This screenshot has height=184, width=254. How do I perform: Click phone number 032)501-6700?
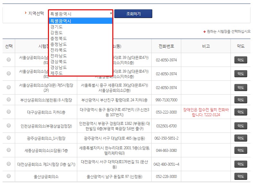(x=166, y=126)
